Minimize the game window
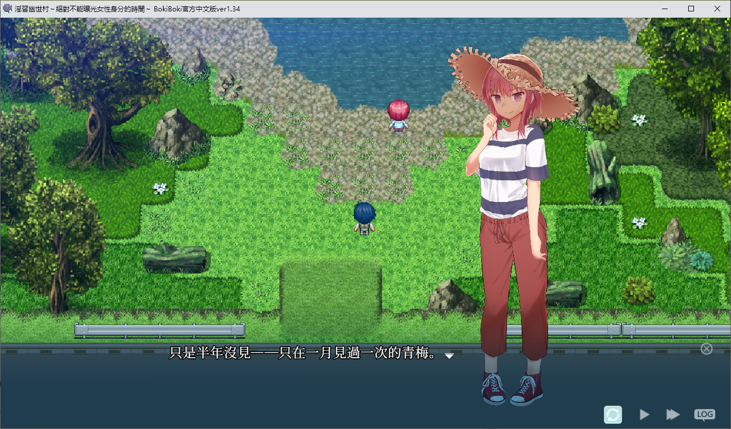 665,9
